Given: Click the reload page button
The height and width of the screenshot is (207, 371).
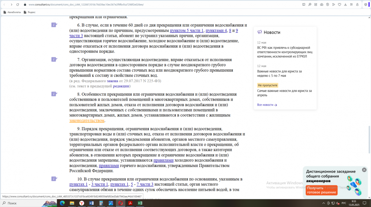Looking at the screenshot, I should coord(18,5).
